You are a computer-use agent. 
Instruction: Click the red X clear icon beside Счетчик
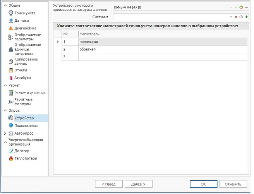[236, 17]
